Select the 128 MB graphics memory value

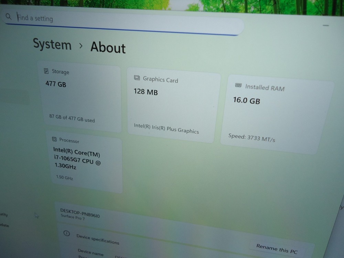pos(146,92)
